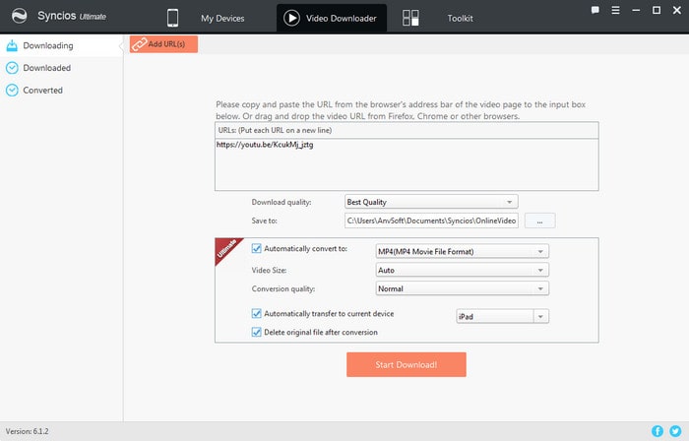
Task: Click the browse folder "..." button
Action: [x=539, y=220]
